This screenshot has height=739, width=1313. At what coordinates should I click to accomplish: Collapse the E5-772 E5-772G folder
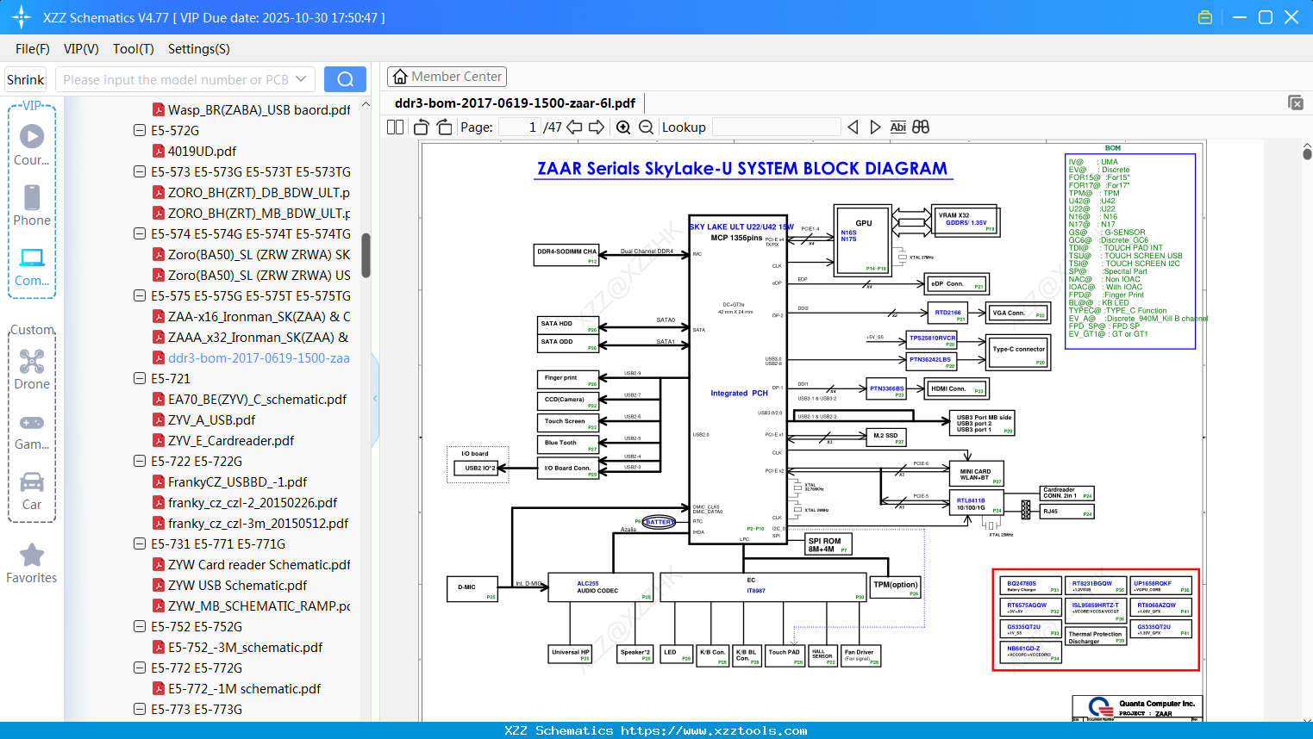pos(140,668)
